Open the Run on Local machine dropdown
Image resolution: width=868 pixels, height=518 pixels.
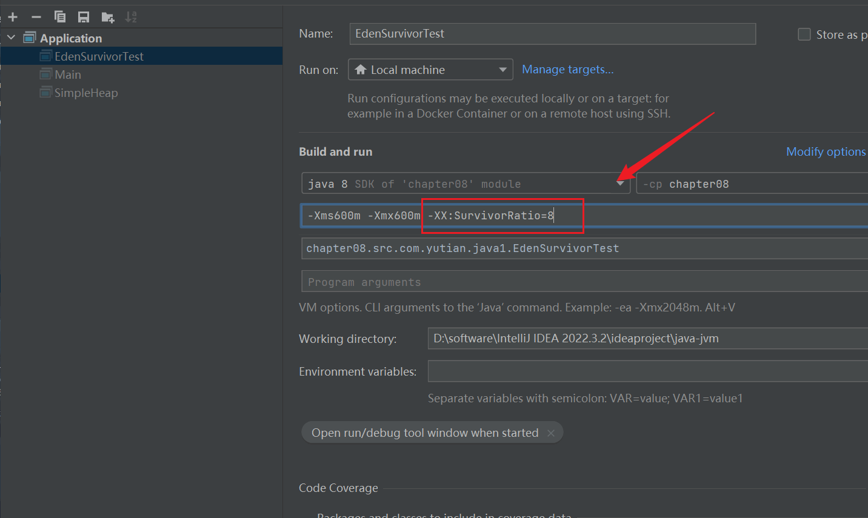430,70
